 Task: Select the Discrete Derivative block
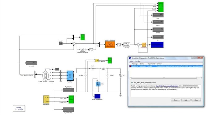(82, 50)
